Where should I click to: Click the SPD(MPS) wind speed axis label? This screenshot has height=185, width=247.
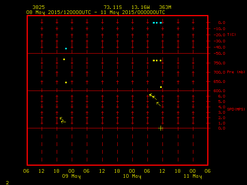coord(236,109)
